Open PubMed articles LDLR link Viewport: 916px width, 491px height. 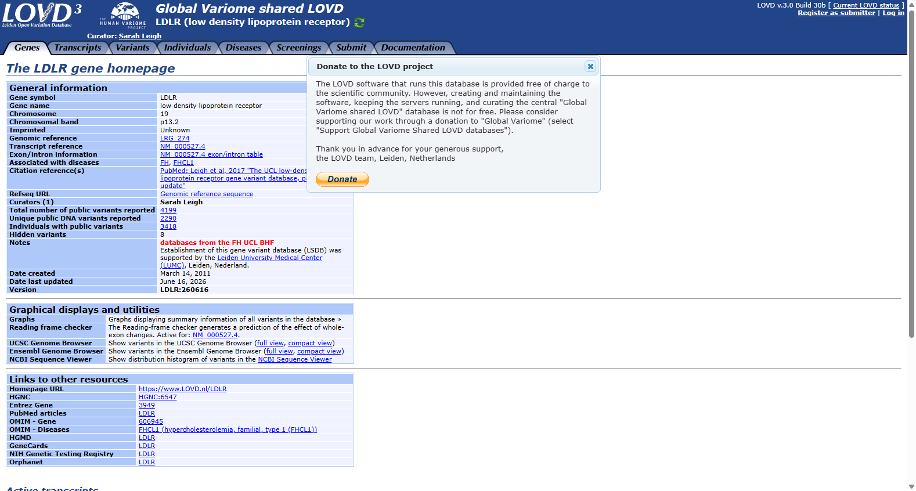coord(147,413)
